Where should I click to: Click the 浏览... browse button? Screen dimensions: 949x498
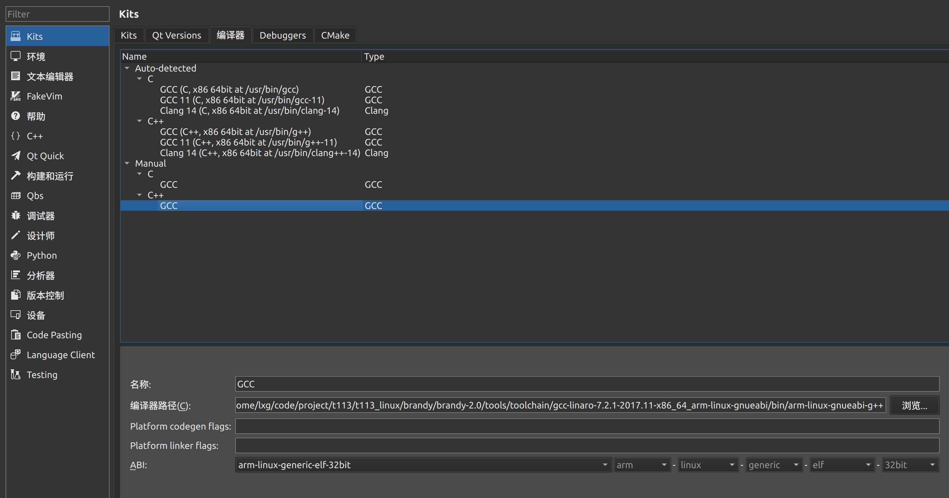pos(914,405)
